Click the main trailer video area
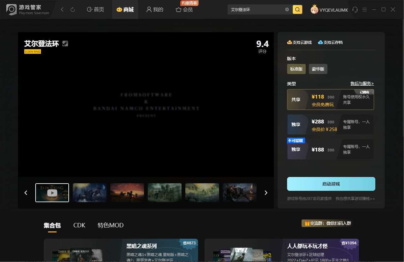 coord(146,105)
